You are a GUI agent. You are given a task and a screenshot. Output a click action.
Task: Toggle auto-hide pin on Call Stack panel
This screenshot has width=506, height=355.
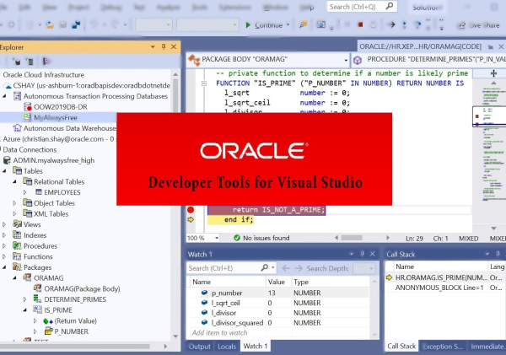pos(498,254)
